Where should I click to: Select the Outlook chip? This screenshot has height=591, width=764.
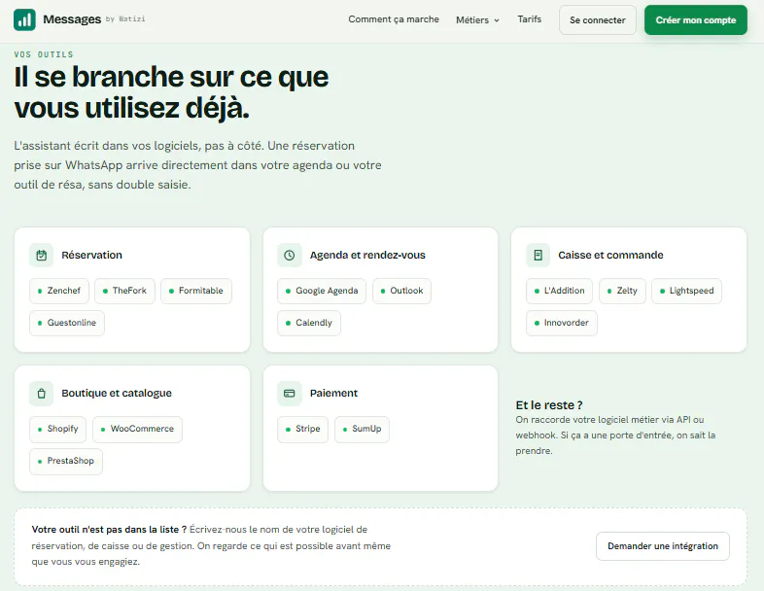[402, 291]
